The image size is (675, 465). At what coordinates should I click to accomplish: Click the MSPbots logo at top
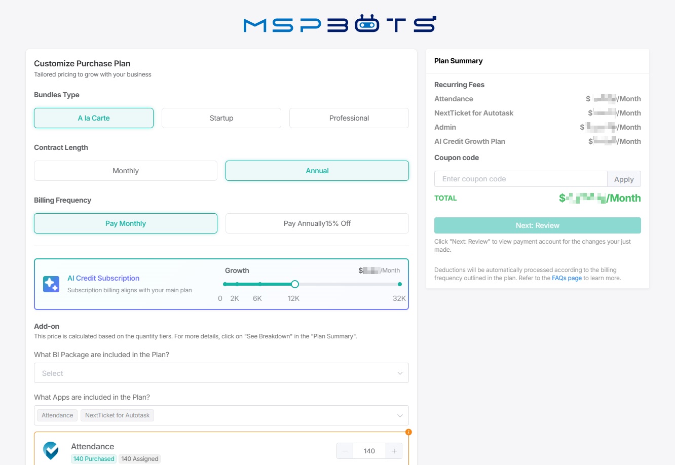340,24
